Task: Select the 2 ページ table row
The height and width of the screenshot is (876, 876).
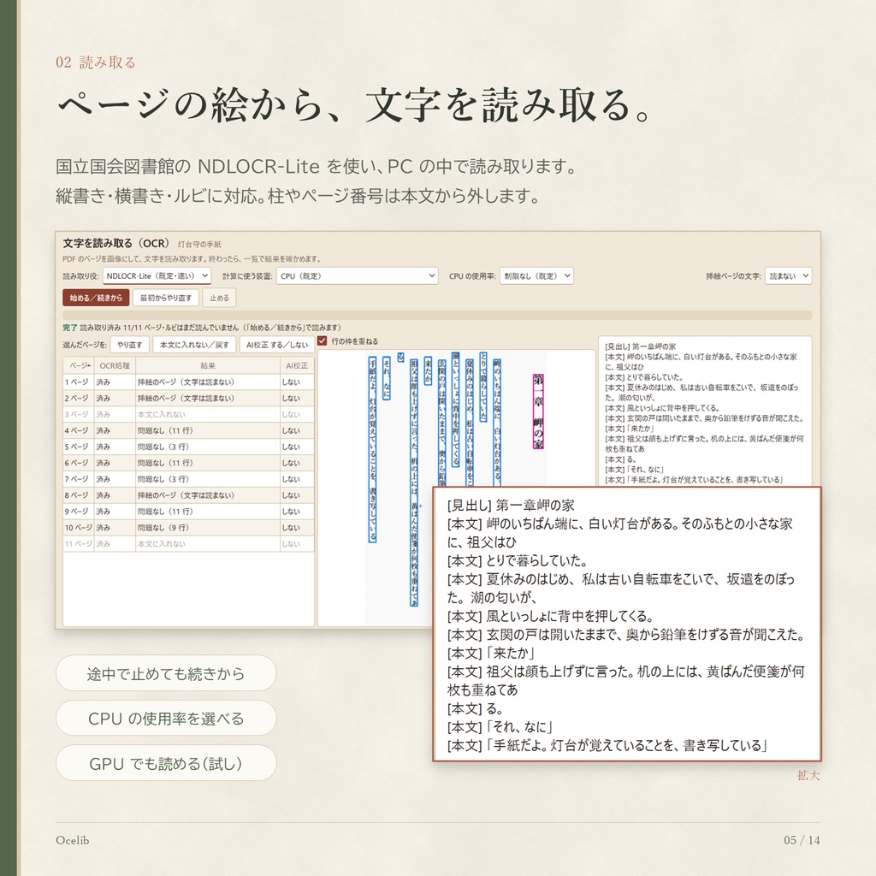Action: tap(189, 399)
